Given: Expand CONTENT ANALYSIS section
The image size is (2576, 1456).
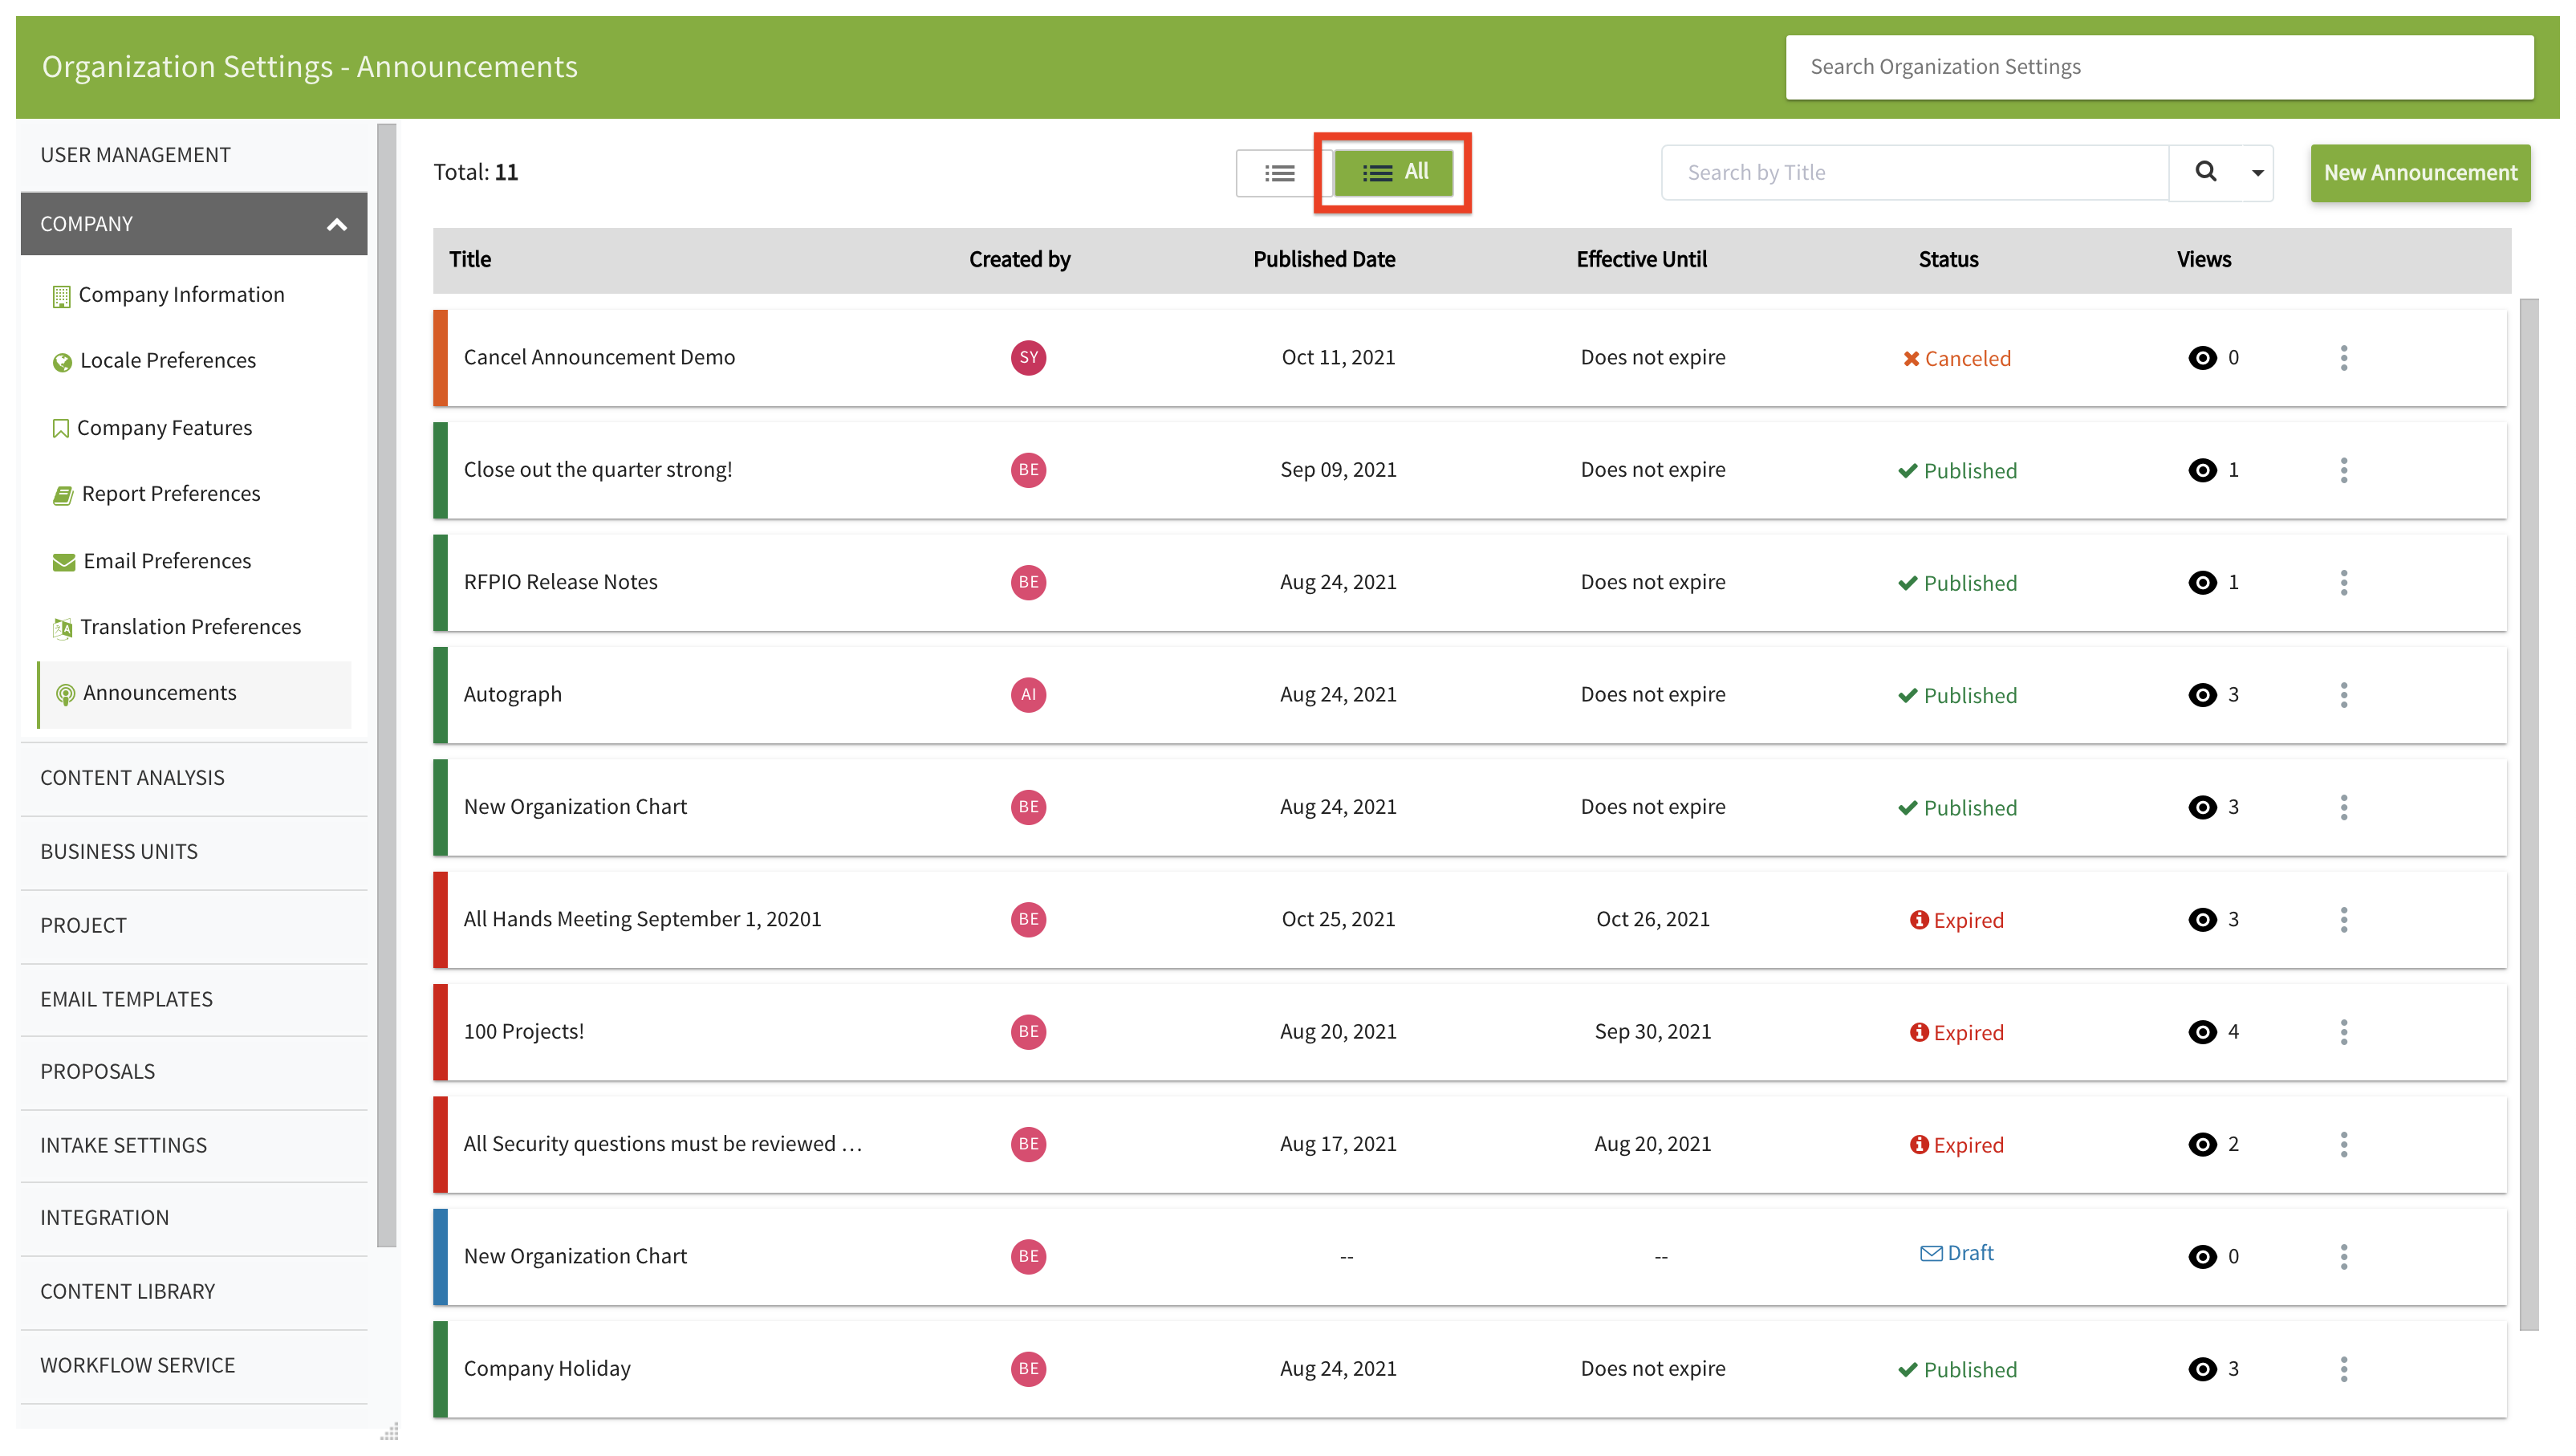Looking at the screenshot, I should click(194, 777).
